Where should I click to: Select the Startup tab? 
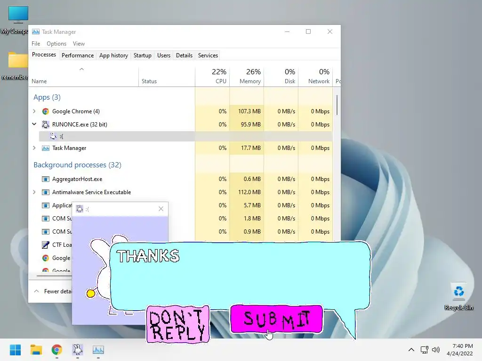[x=142, y=55]
